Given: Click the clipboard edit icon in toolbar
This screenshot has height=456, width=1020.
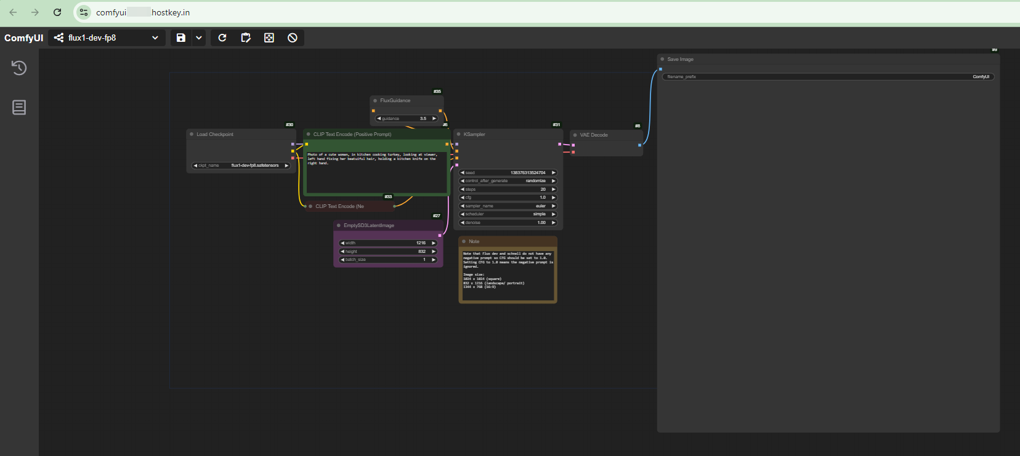Looking at the screenshot, I should tap(246, 38).
